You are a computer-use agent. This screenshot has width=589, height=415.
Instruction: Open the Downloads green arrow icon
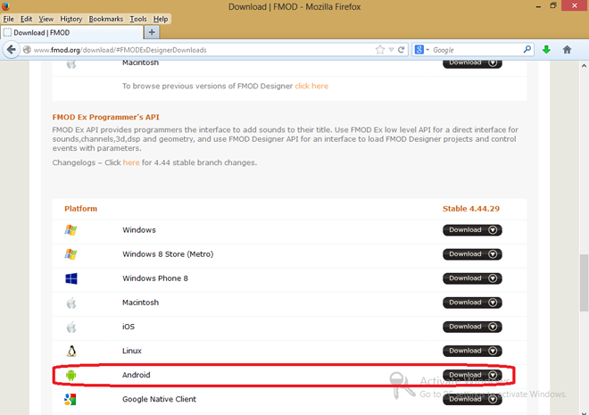point(546,49)
